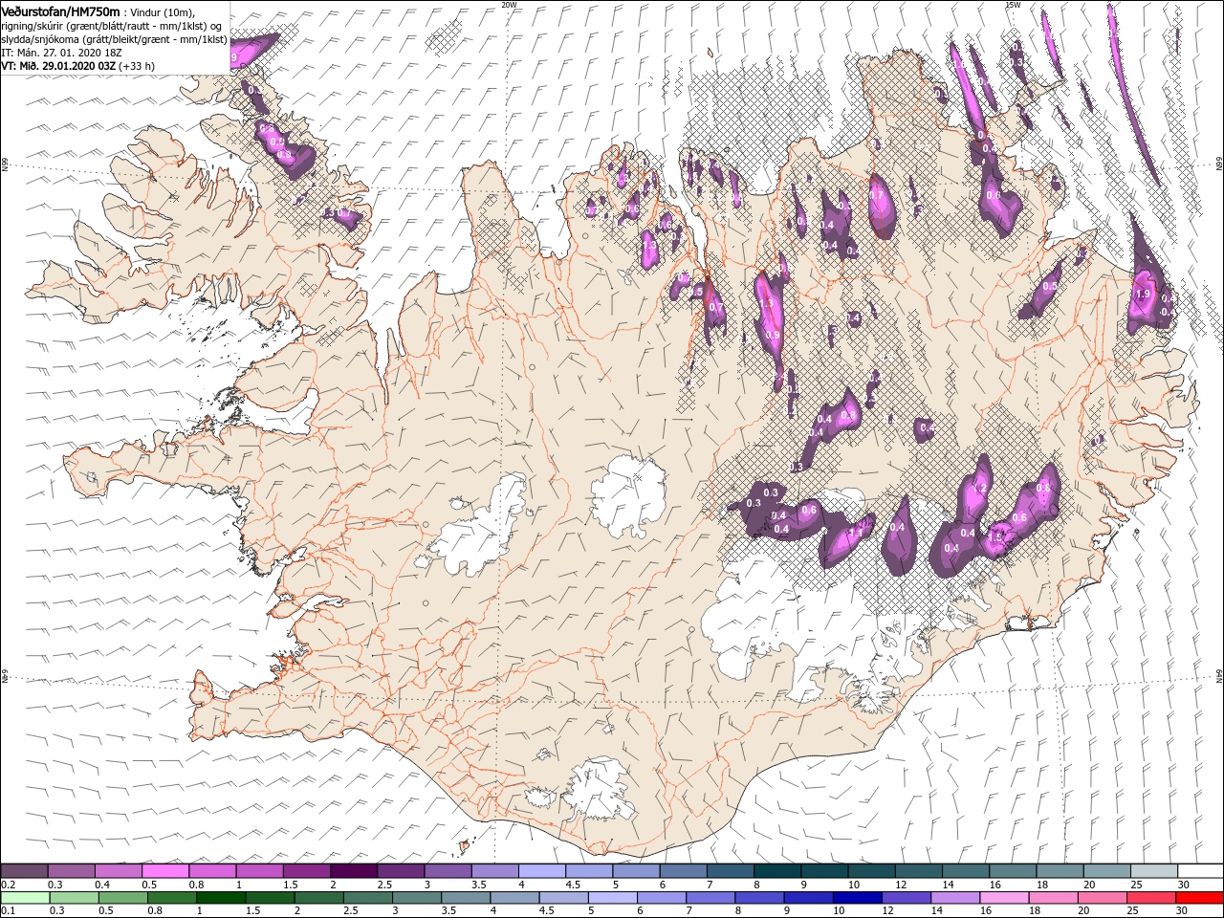Click the bright red 30 swatch in lower scale

click(1198, 898)
